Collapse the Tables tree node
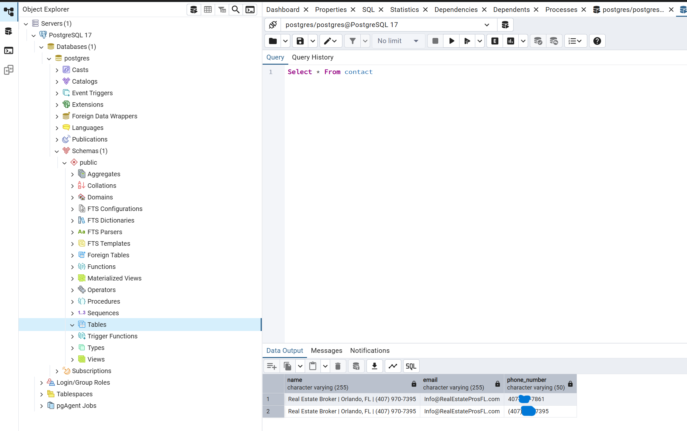This screenshot has height=431, width=687. [72, 325]
